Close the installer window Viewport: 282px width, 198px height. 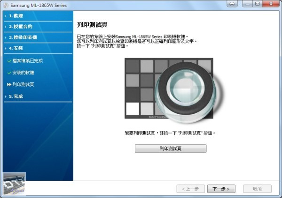click(271, 4)
